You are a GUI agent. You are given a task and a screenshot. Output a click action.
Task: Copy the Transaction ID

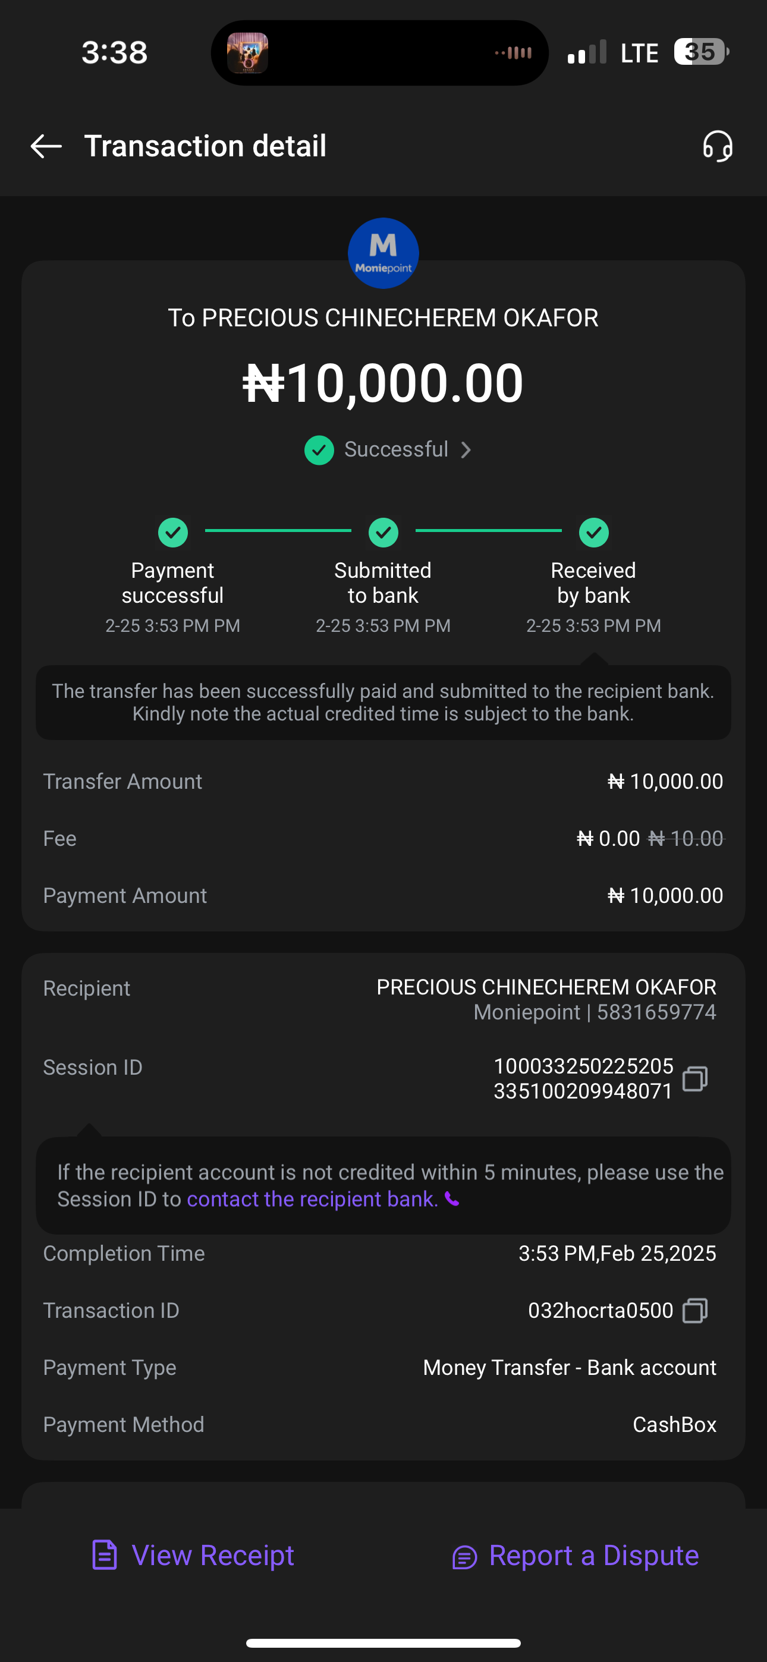694,1310
